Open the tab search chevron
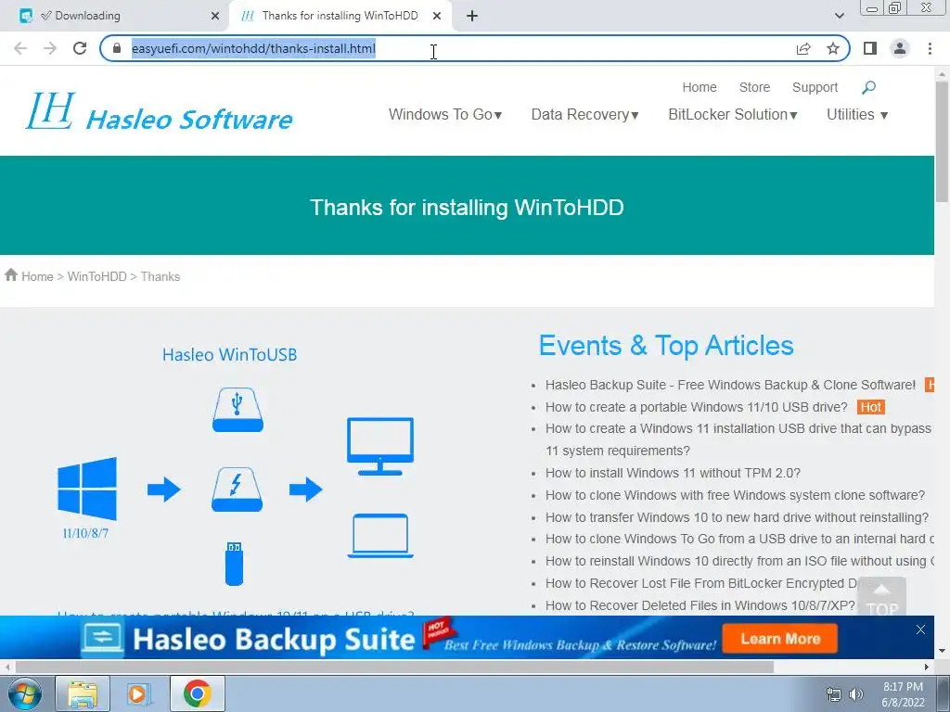Screen dimensions: 950x712 pyautogui.click(x=839, y=17)
